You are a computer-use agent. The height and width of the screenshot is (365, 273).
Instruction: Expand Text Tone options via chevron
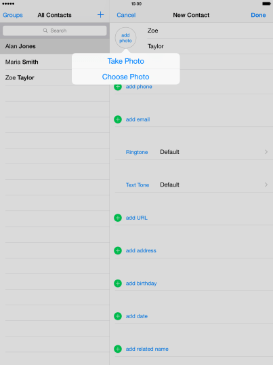(266, 185)
